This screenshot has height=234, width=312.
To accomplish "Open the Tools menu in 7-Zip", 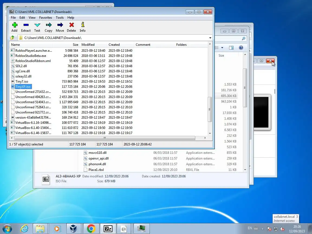I will pyautogui.click(x=60, y=18).
